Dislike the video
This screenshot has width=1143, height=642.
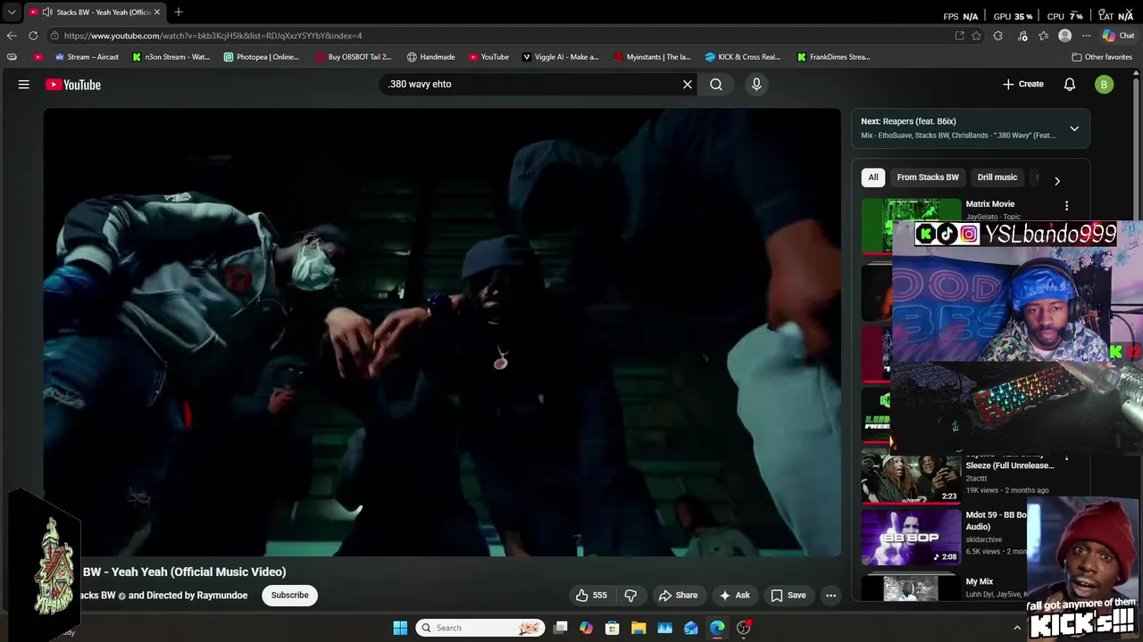(630, 596)
